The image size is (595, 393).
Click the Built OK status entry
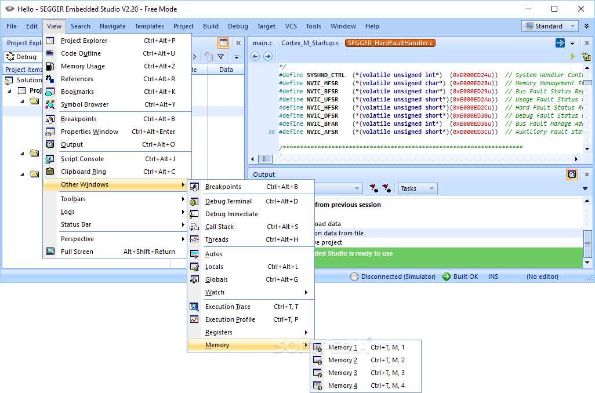[460, 276]
